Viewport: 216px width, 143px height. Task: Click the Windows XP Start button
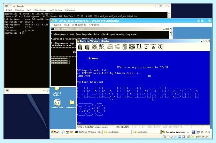[55, 132]
